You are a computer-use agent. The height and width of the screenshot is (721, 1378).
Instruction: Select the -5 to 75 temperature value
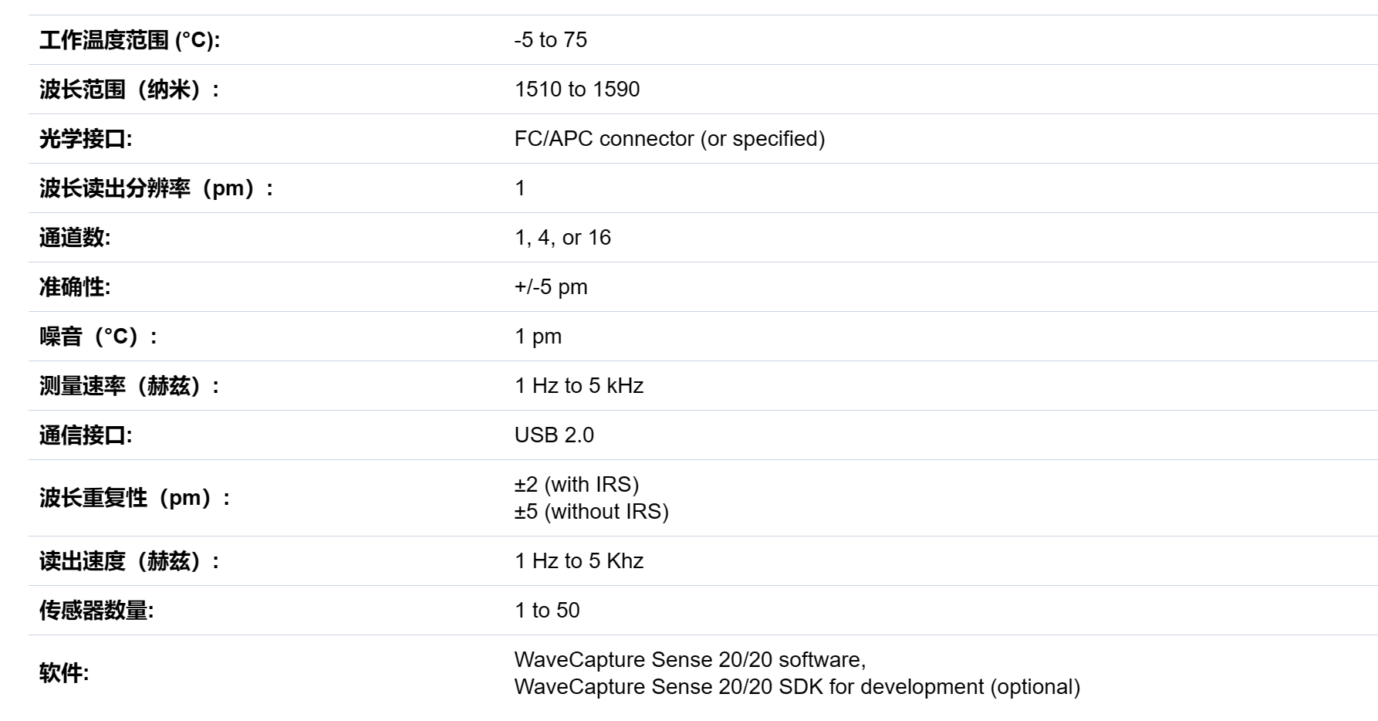coord(551,40)
